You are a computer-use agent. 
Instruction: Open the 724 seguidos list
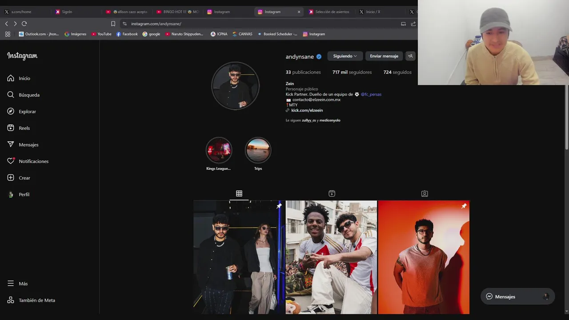point(397,72)
